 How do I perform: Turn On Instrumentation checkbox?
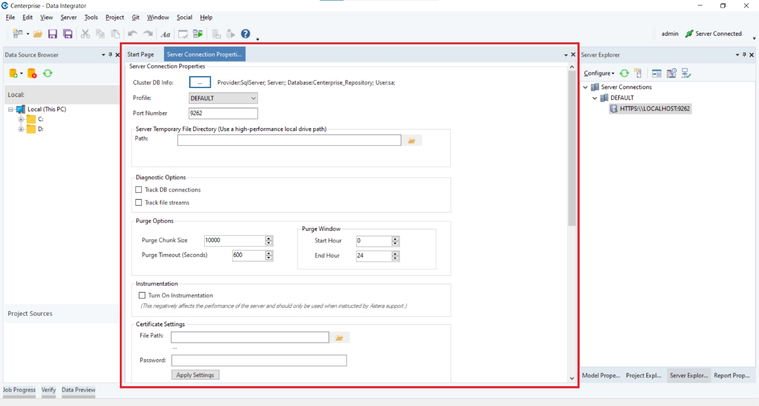142,295
